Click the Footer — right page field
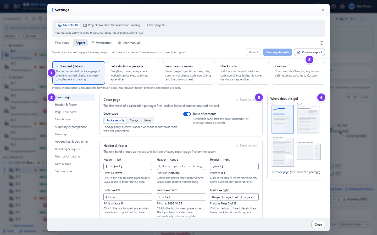Viewport: 377px width, 235px height. pyautogui.click(x=234, y=197)
